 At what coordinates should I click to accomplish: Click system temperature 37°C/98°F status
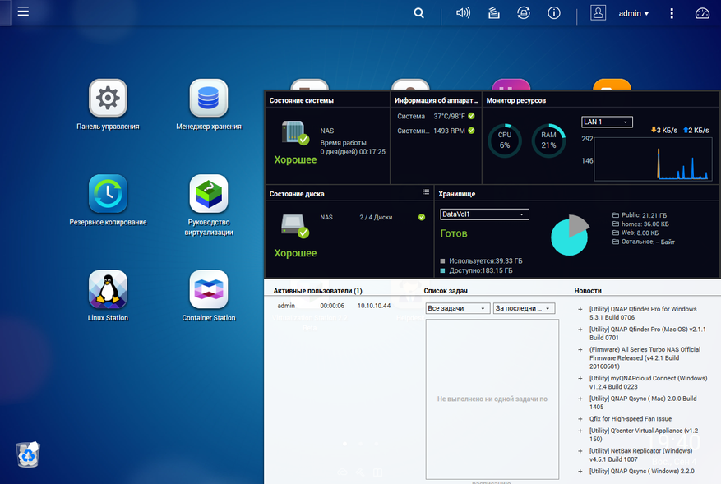point(436,117)
